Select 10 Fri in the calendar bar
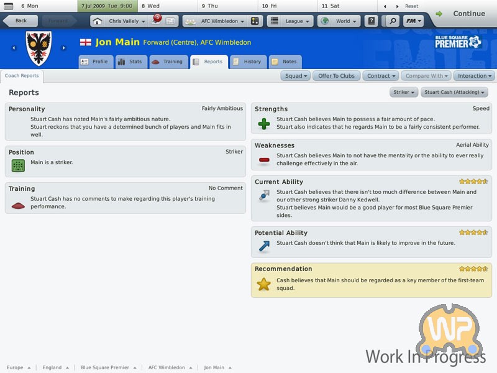The height and width of the screenshot is (373, 497). [x=288, y=6]
